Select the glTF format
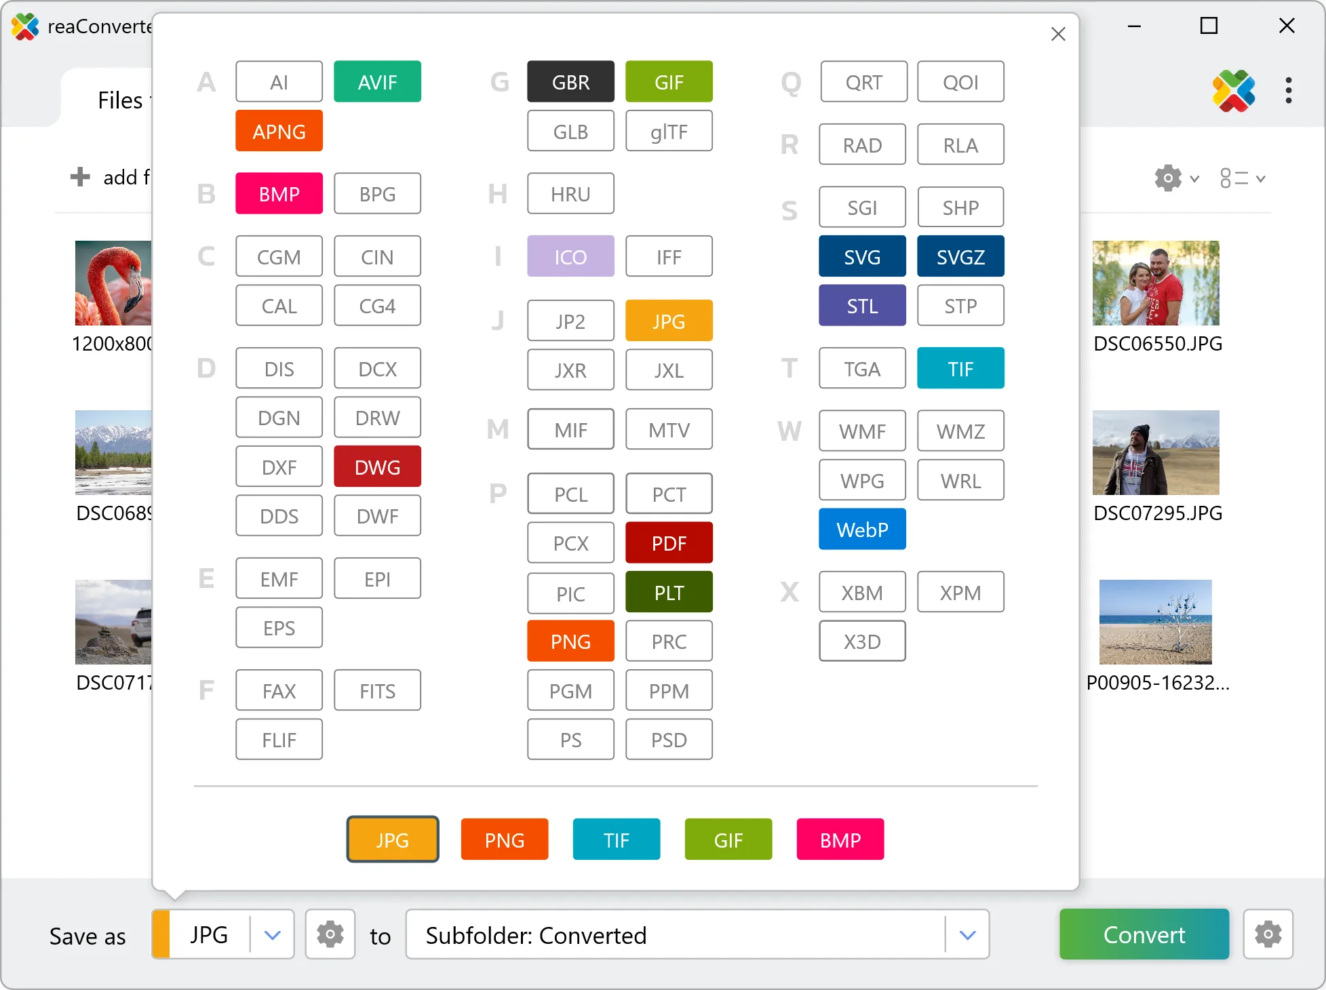 click(669, 131)
